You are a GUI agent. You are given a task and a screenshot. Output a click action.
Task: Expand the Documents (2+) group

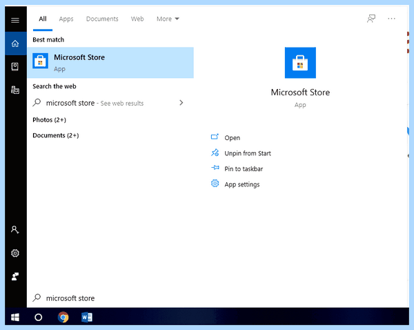click(56, 135)
